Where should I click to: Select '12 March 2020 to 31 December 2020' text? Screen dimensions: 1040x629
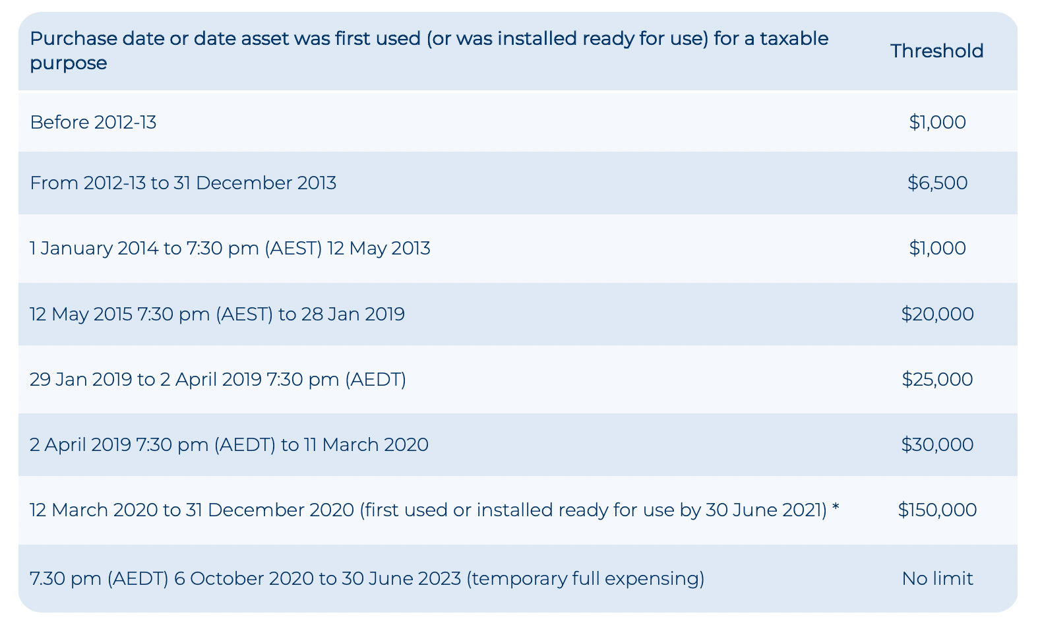192,510
